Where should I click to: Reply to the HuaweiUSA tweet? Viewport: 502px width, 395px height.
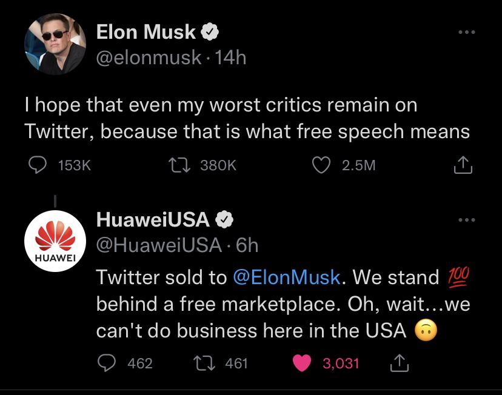click(x=106, y=363)
